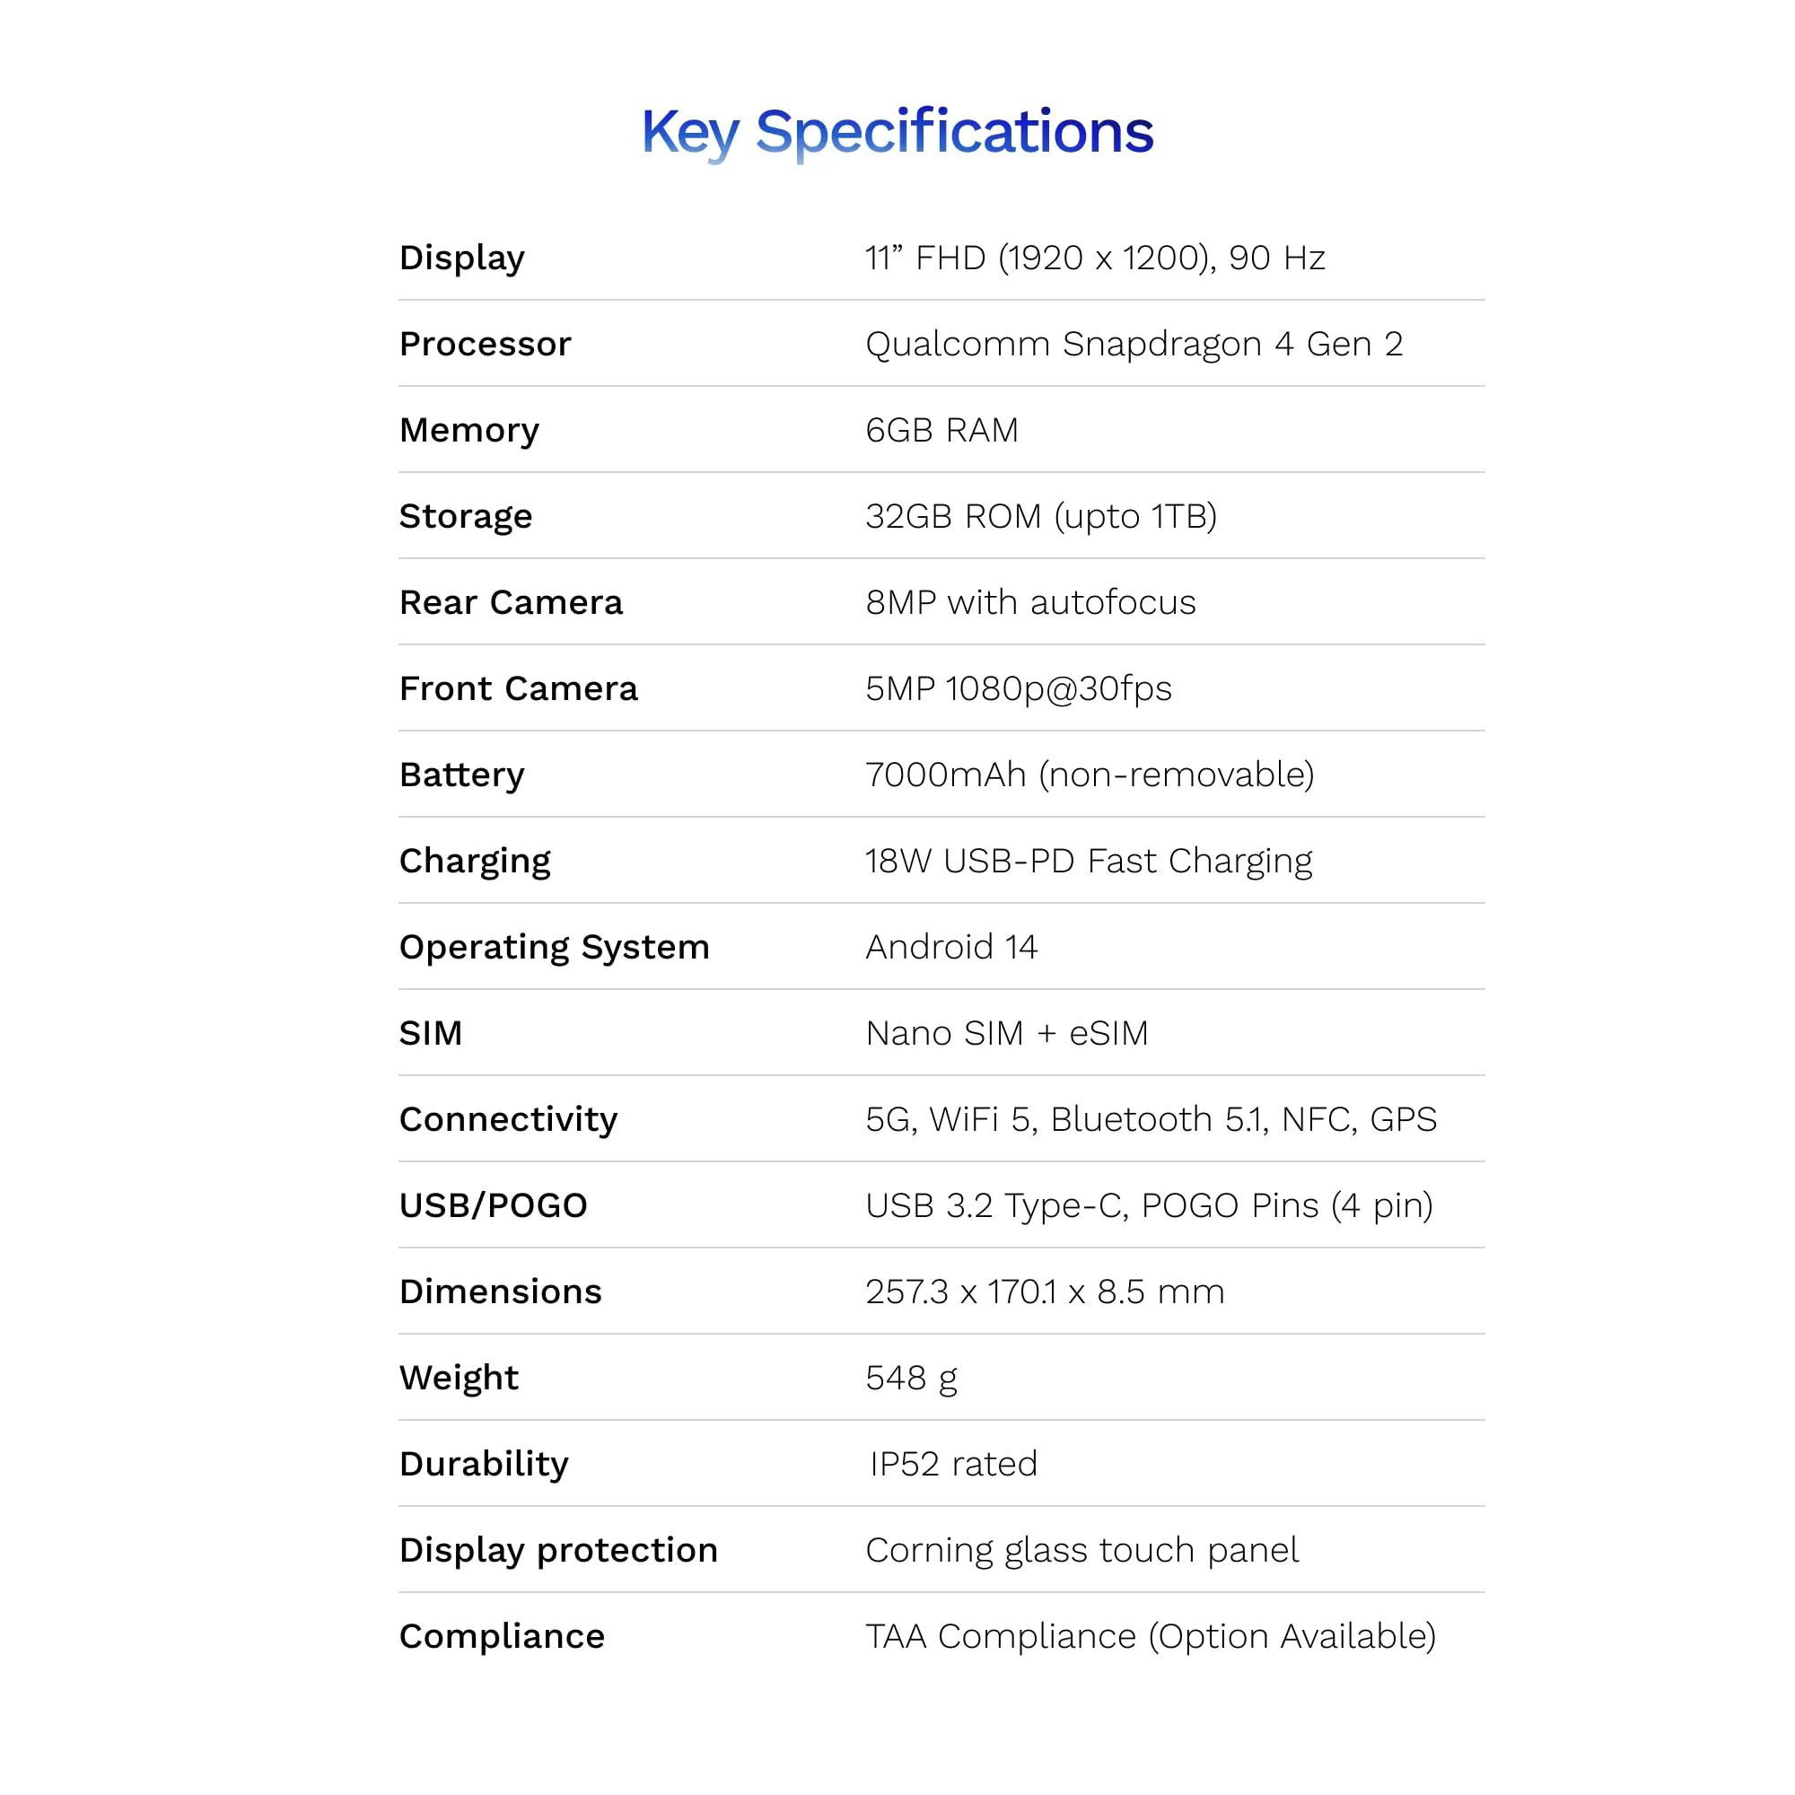
Task: Click IP52 rated durability text
Action: pos(953,1464)
